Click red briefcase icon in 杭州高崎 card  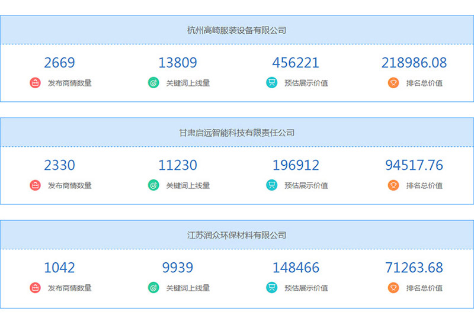tap(35, 83)
